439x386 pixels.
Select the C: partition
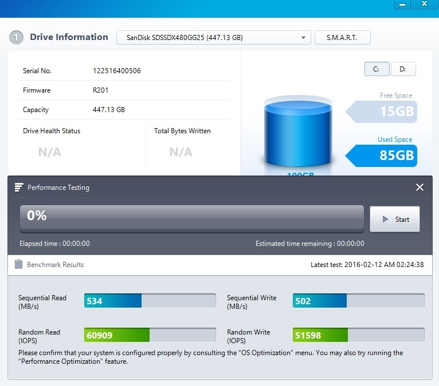[377, 69]
